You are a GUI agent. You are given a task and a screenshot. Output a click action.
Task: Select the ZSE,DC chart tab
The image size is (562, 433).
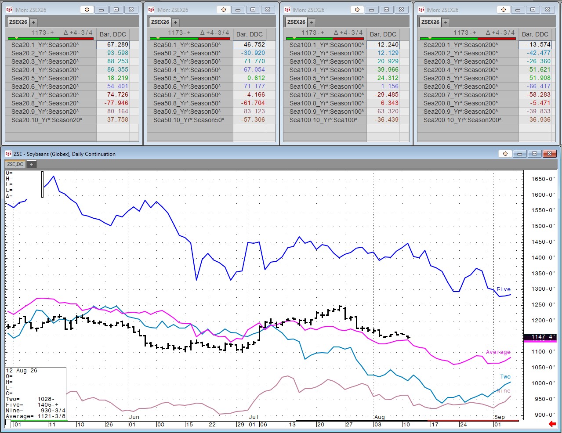click(15, 164)
